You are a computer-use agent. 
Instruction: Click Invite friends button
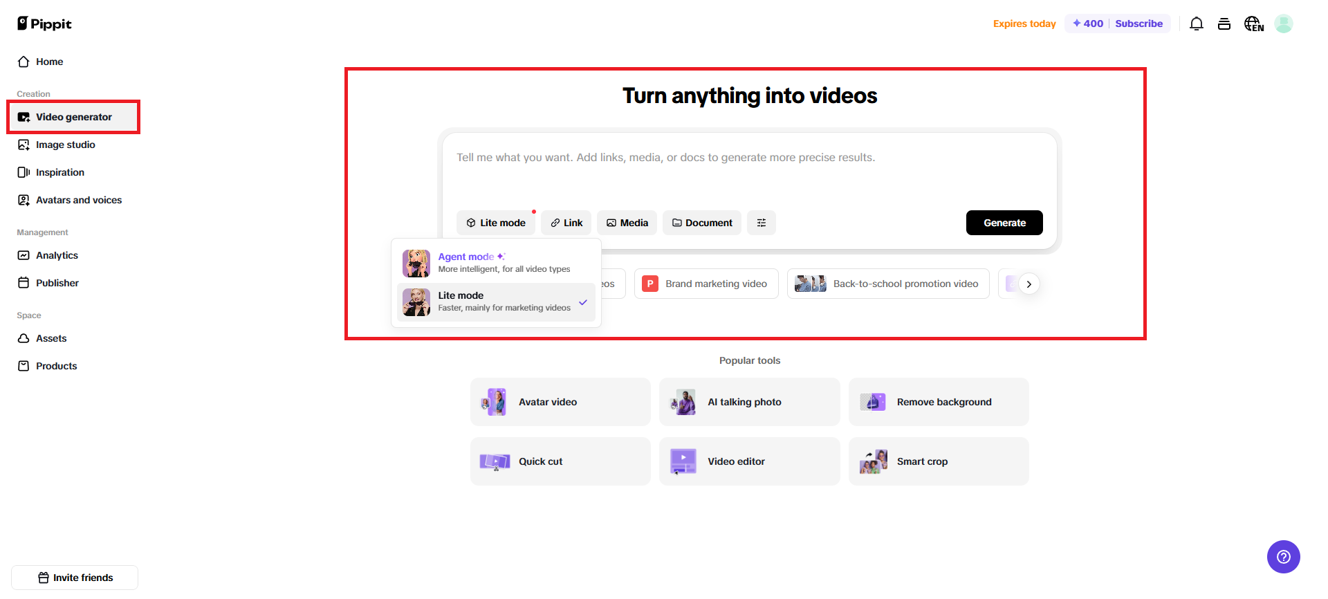(75, 578)
